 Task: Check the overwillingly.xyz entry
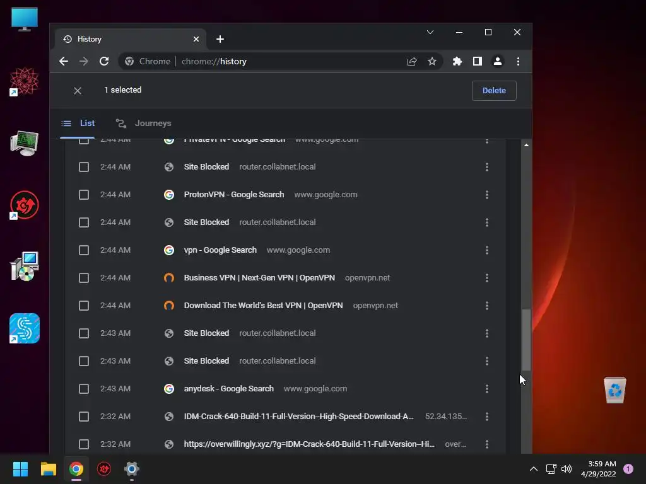tap(84, 444)
